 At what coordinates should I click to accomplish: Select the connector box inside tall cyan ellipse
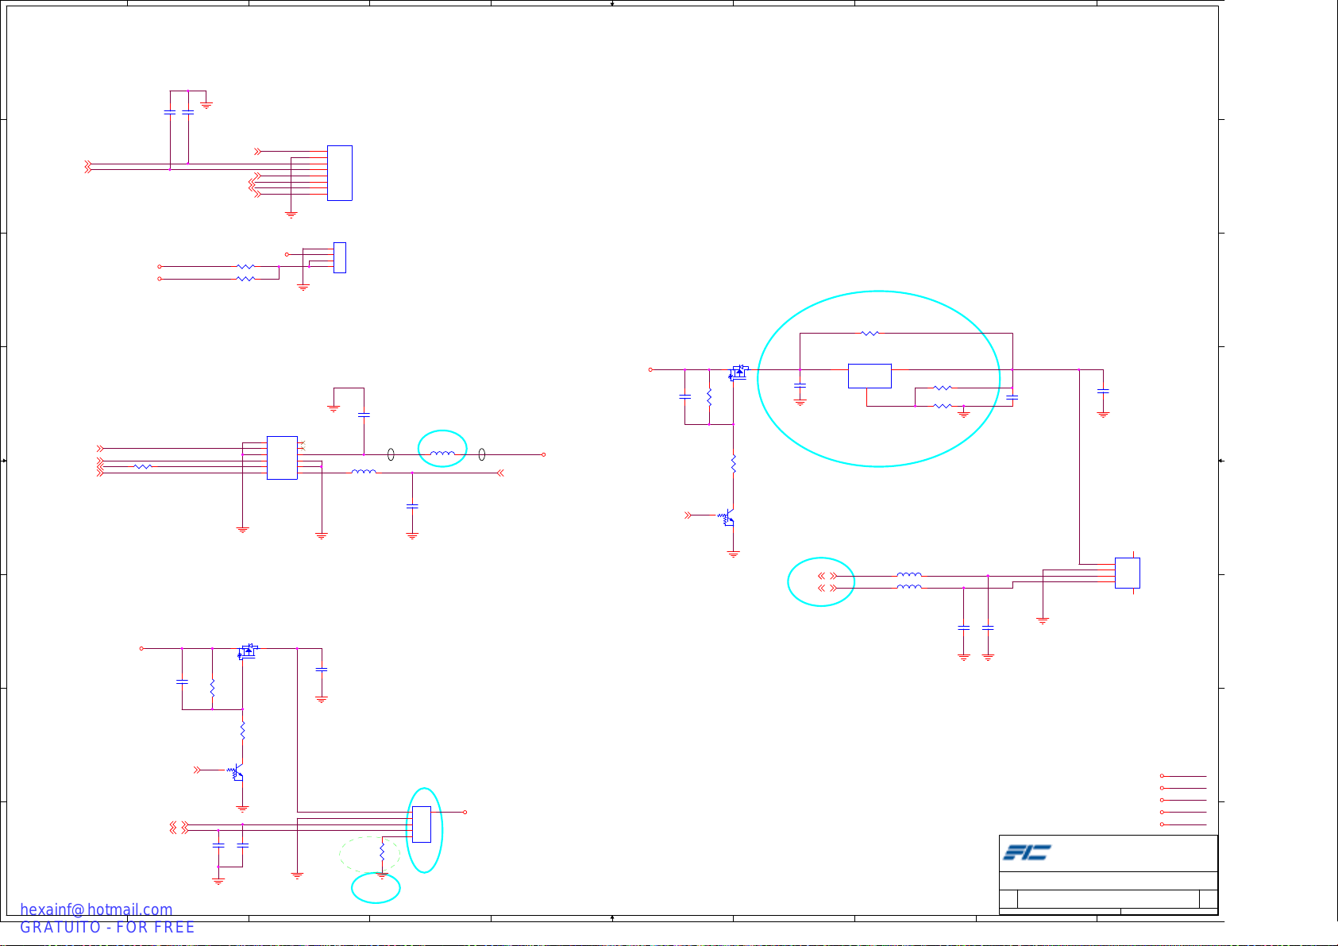point(422,824)
